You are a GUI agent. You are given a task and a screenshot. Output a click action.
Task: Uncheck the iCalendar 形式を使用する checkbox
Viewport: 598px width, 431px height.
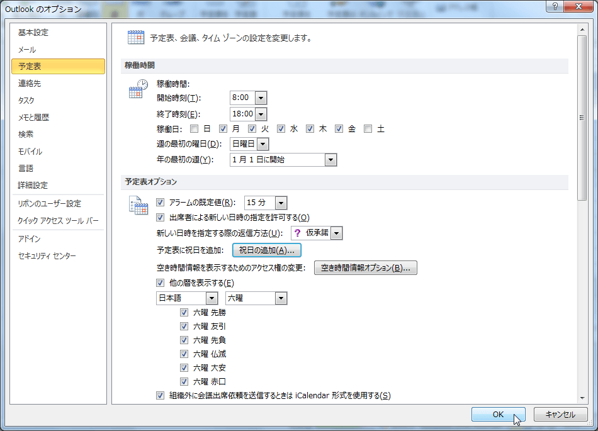tap(160, 396)
